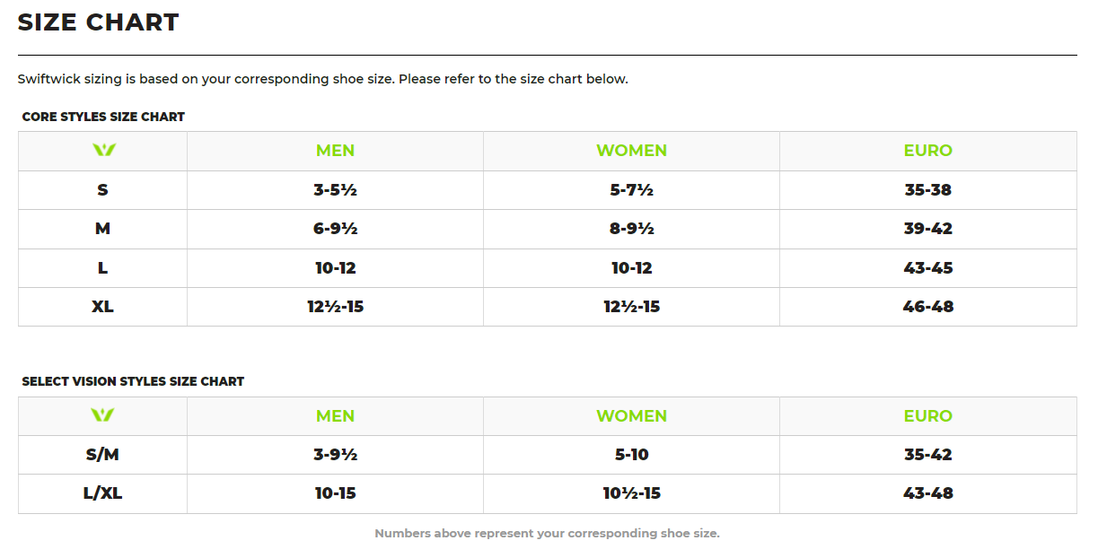Click the MEN header in Core Styles chart
1098x558 pixels.
335,151
